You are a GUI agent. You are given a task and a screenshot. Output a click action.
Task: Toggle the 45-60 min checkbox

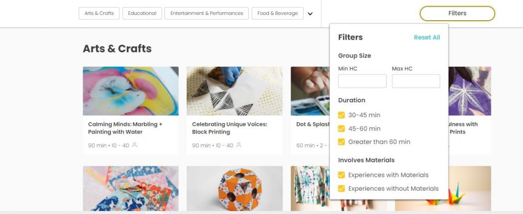point(341,128)
